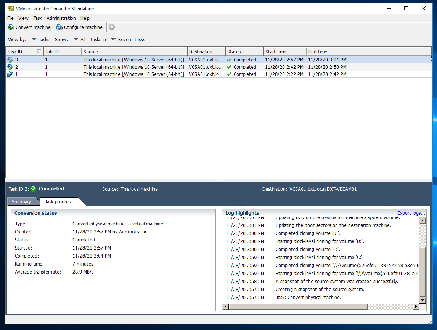Click the stop task toolbar icon
The width and height of the screenshot is (437, 330).
point(112,27)
